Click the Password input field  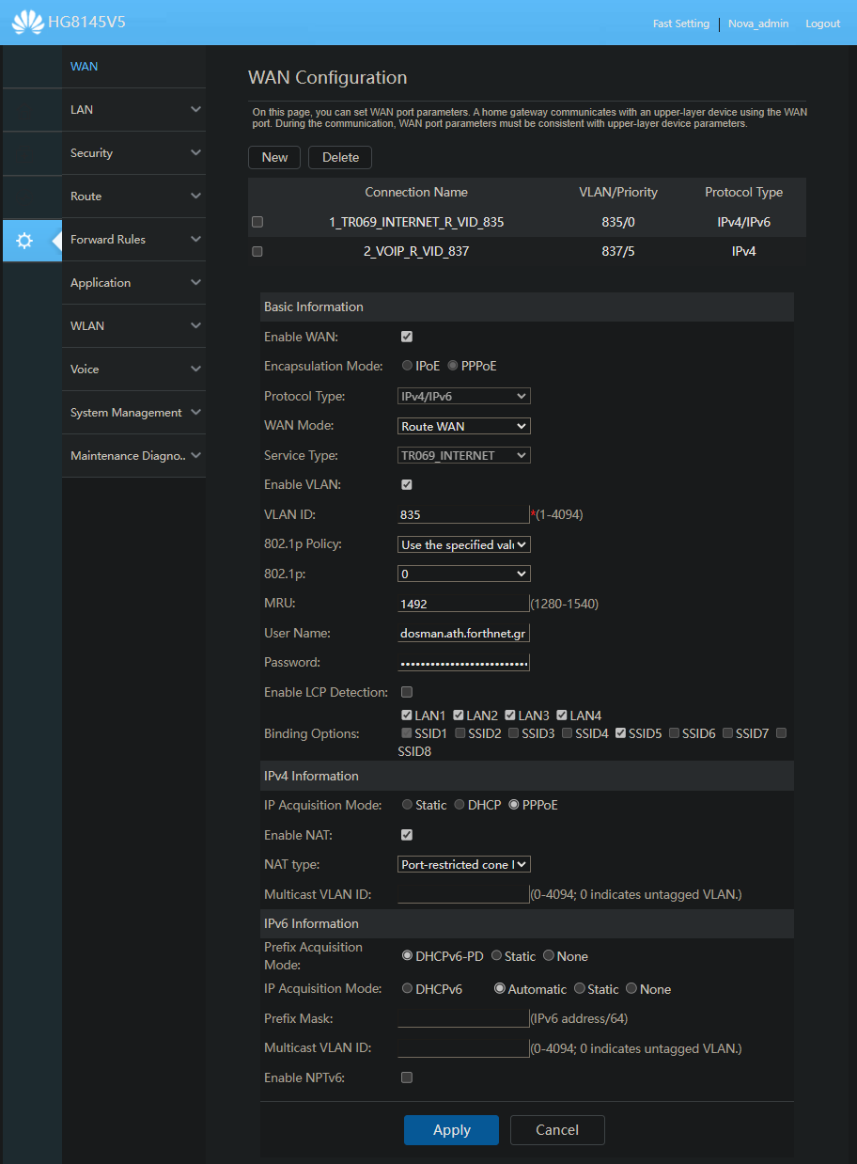point(464,663)
